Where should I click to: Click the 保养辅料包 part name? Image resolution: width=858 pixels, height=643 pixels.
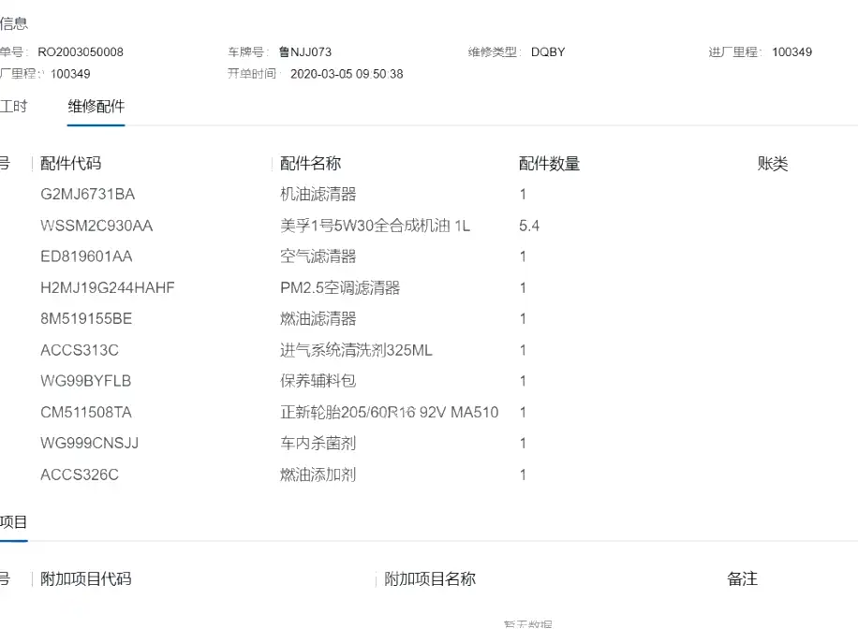click(x=318, y=381)
